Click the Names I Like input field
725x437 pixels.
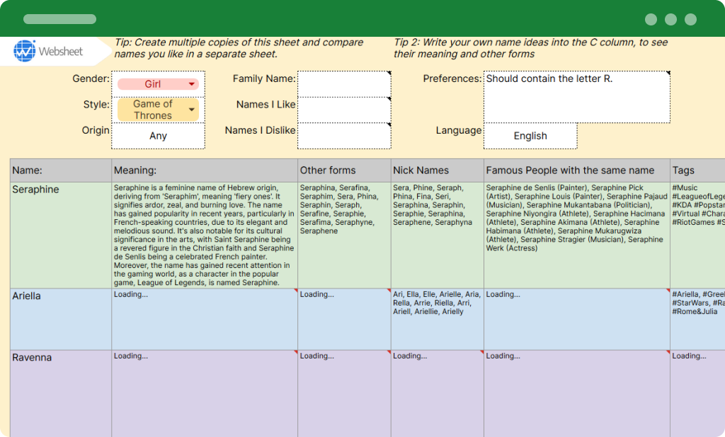pyautogui.click(x=344, y=109)
